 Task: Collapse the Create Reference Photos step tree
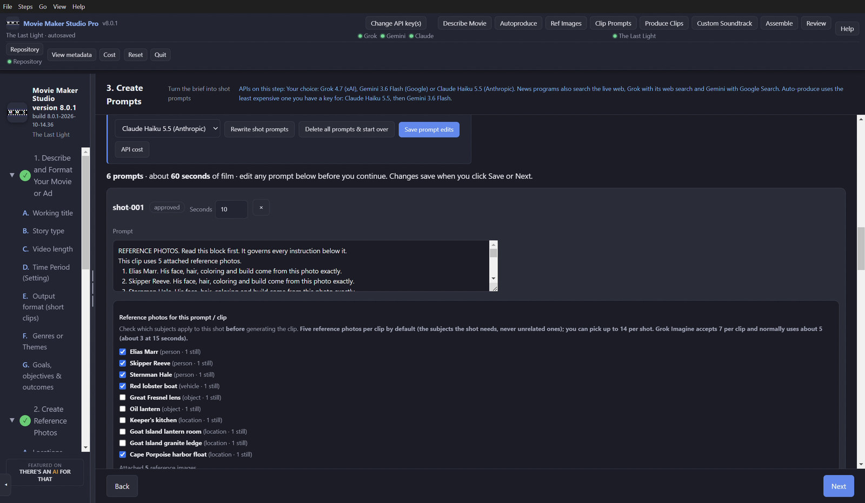point(12,420)
